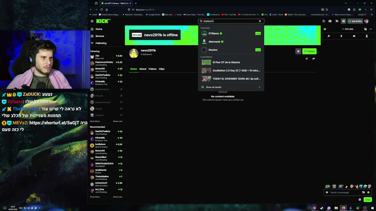Toggle the crossed-out eye icon under Follow
Viewport: 376px width, 211px height.
click(313, 59)
